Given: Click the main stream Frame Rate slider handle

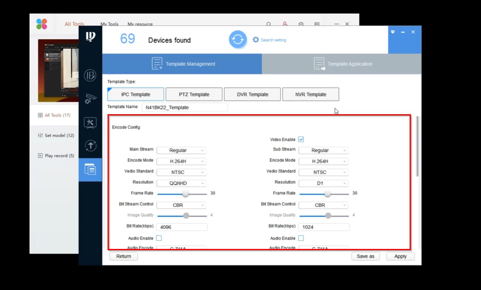Looking at the screenshot, I should [185, 194].
